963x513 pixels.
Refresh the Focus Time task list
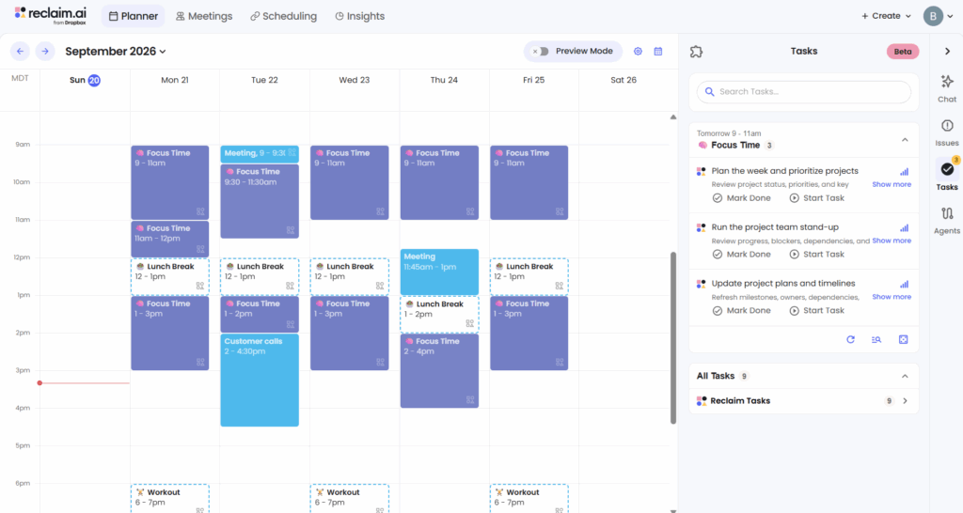[850, 339]
